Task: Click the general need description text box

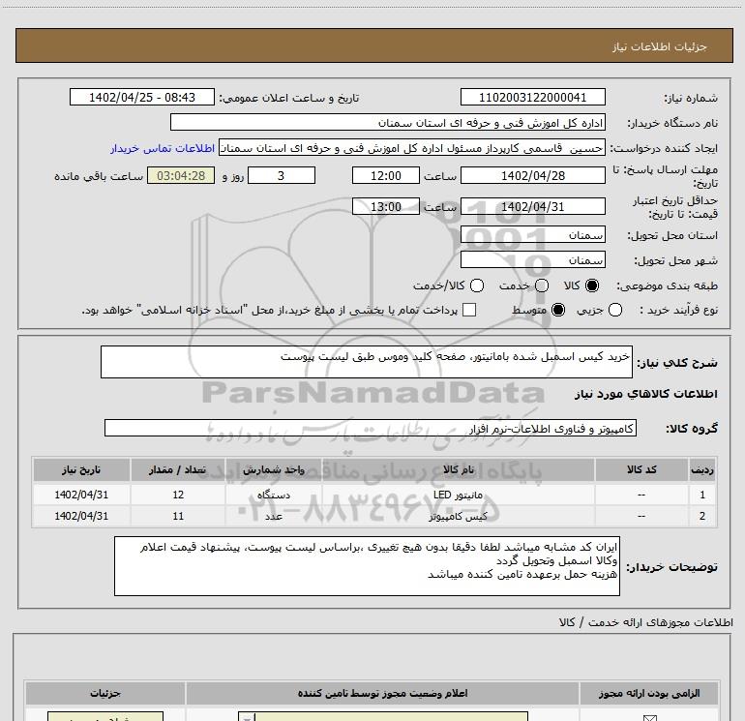Action: coord(367,362)
